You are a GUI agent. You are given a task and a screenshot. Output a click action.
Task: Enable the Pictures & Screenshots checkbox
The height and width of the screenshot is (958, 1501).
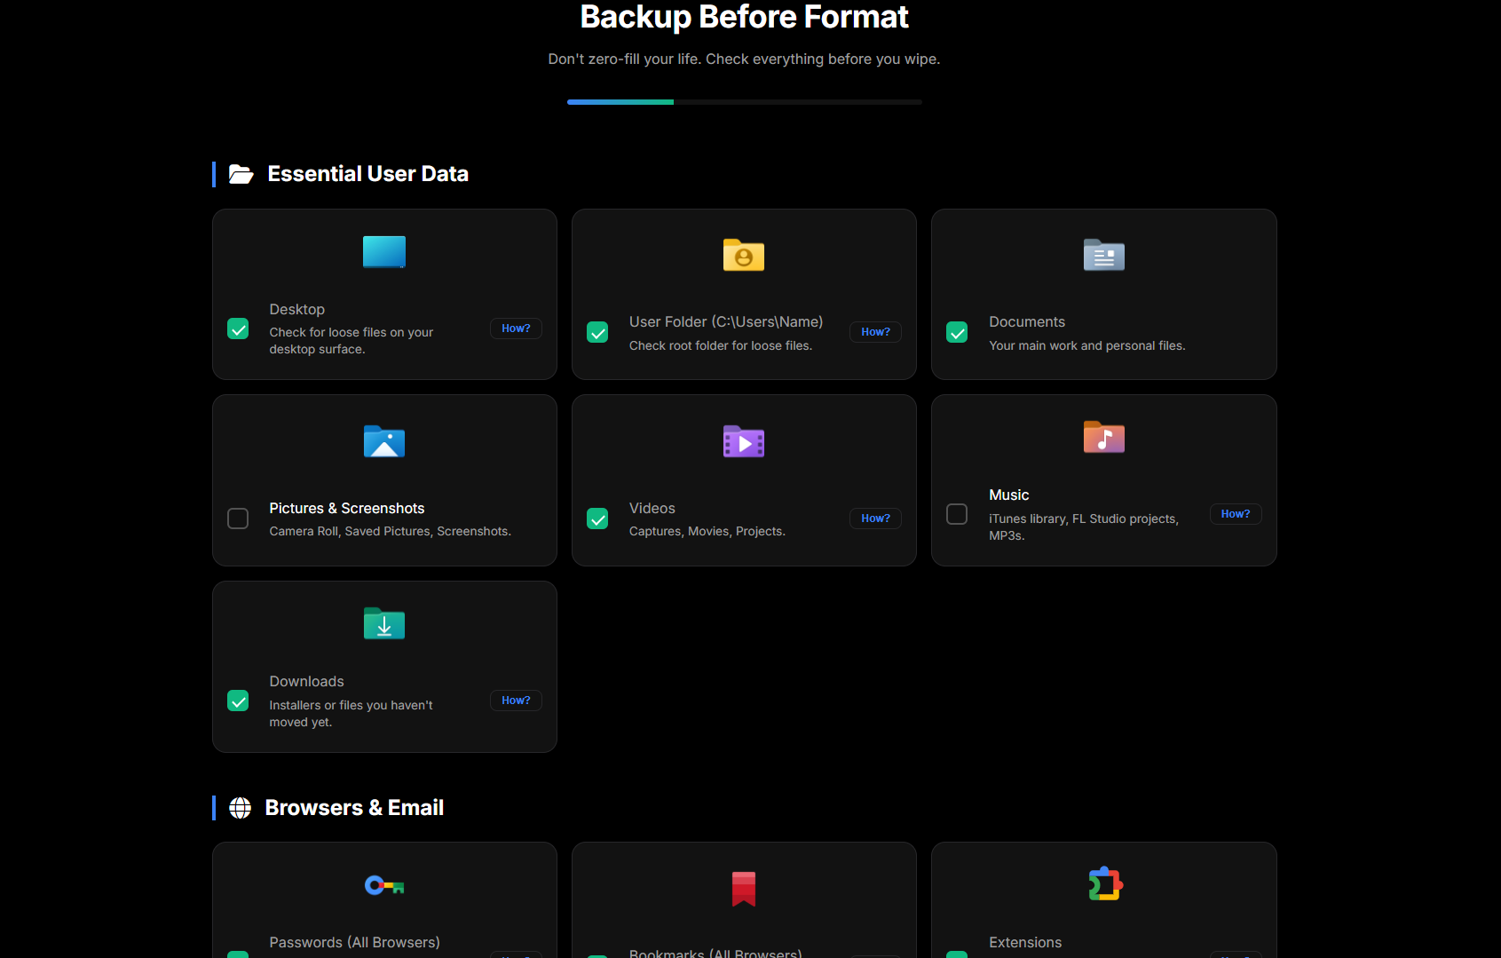pos(238,519)
